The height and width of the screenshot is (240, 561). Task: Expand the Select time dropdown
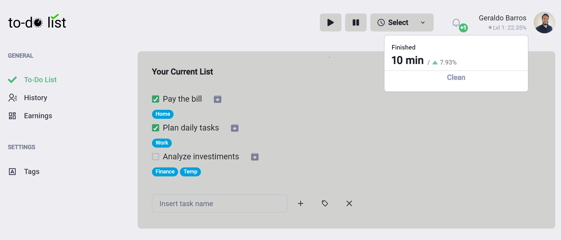pos(402,22)
